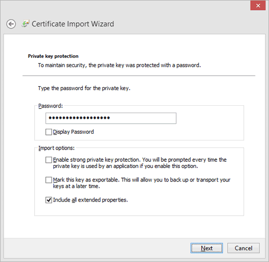Go back using the circled arrow icon

click(11, 24)
